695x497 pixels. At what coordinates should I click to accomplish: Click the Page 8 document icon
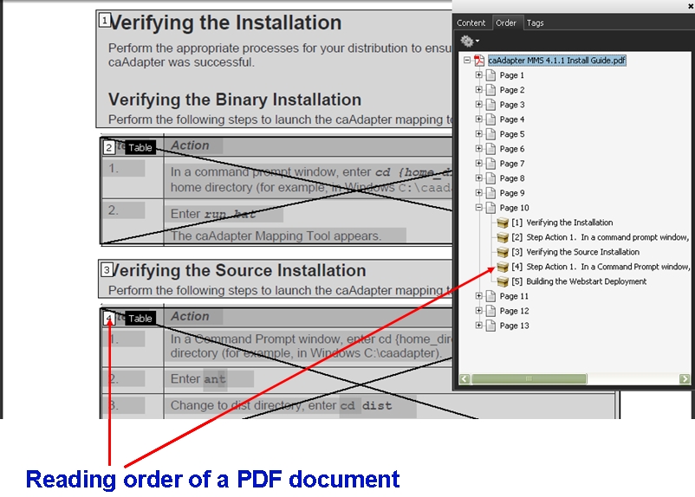pos(490,178)
